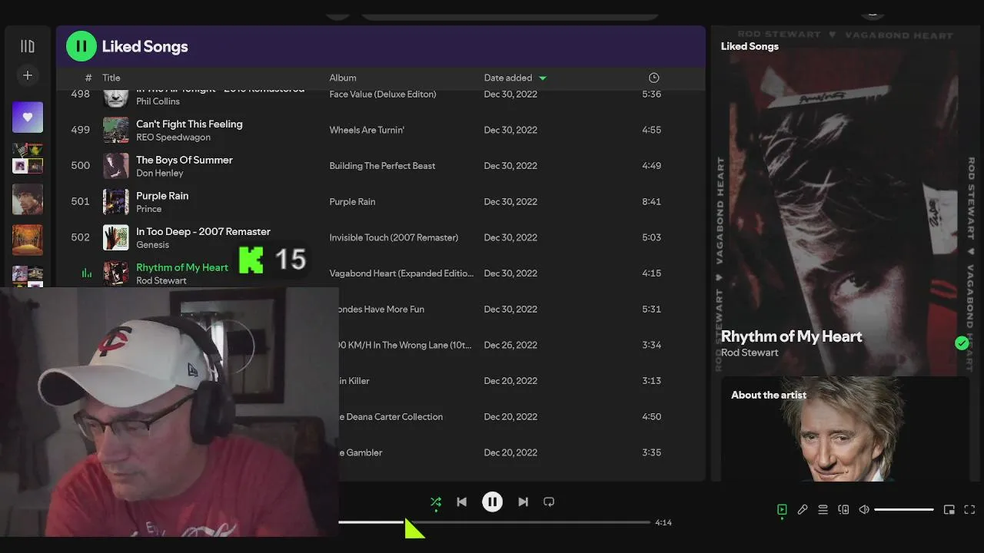Click The Boys Of Summer album art thumbnail
This screenshot has width=984, height=553.
(116, 166)
